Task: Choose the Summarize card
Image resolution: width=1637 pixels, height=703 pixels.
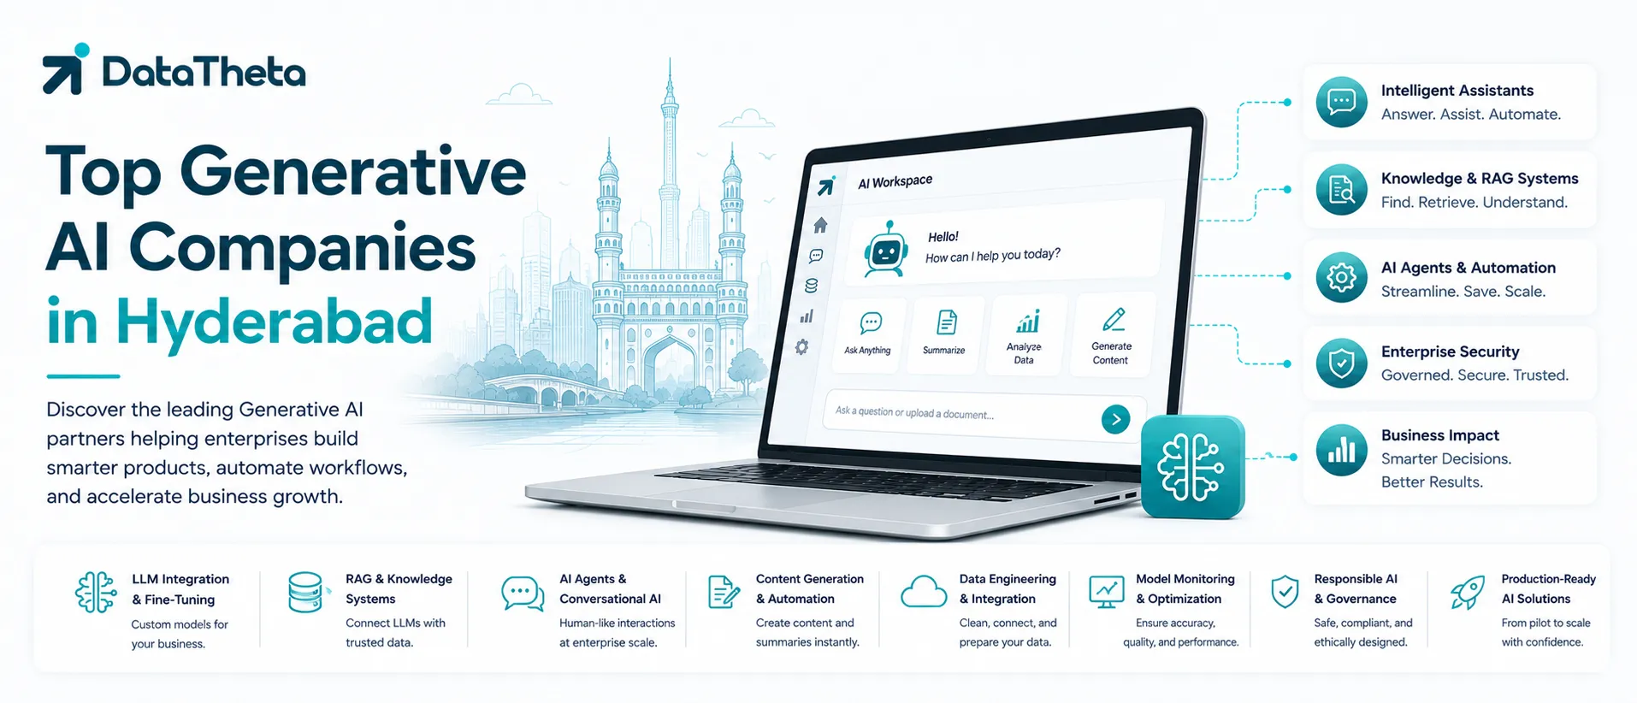Action: click(x=944, y=334)
